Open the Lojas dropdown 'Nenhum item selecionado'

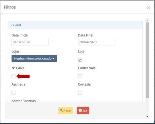tap(34, 58)
